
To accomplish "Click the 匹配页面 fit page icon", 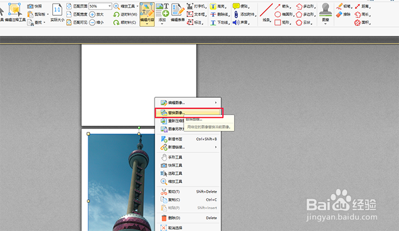I will [69, 6].
